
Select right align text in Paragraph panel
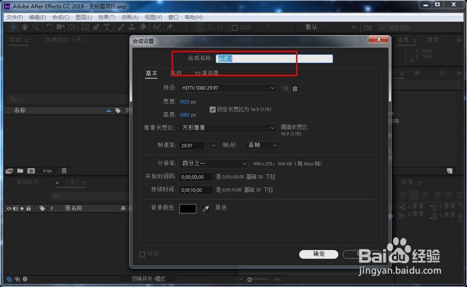(x=425, y=195)
